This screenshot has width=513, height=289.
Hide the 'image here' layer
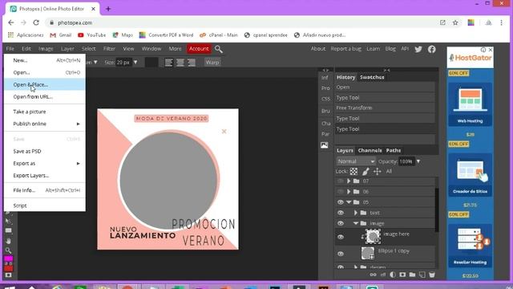(x=341, y=237)
